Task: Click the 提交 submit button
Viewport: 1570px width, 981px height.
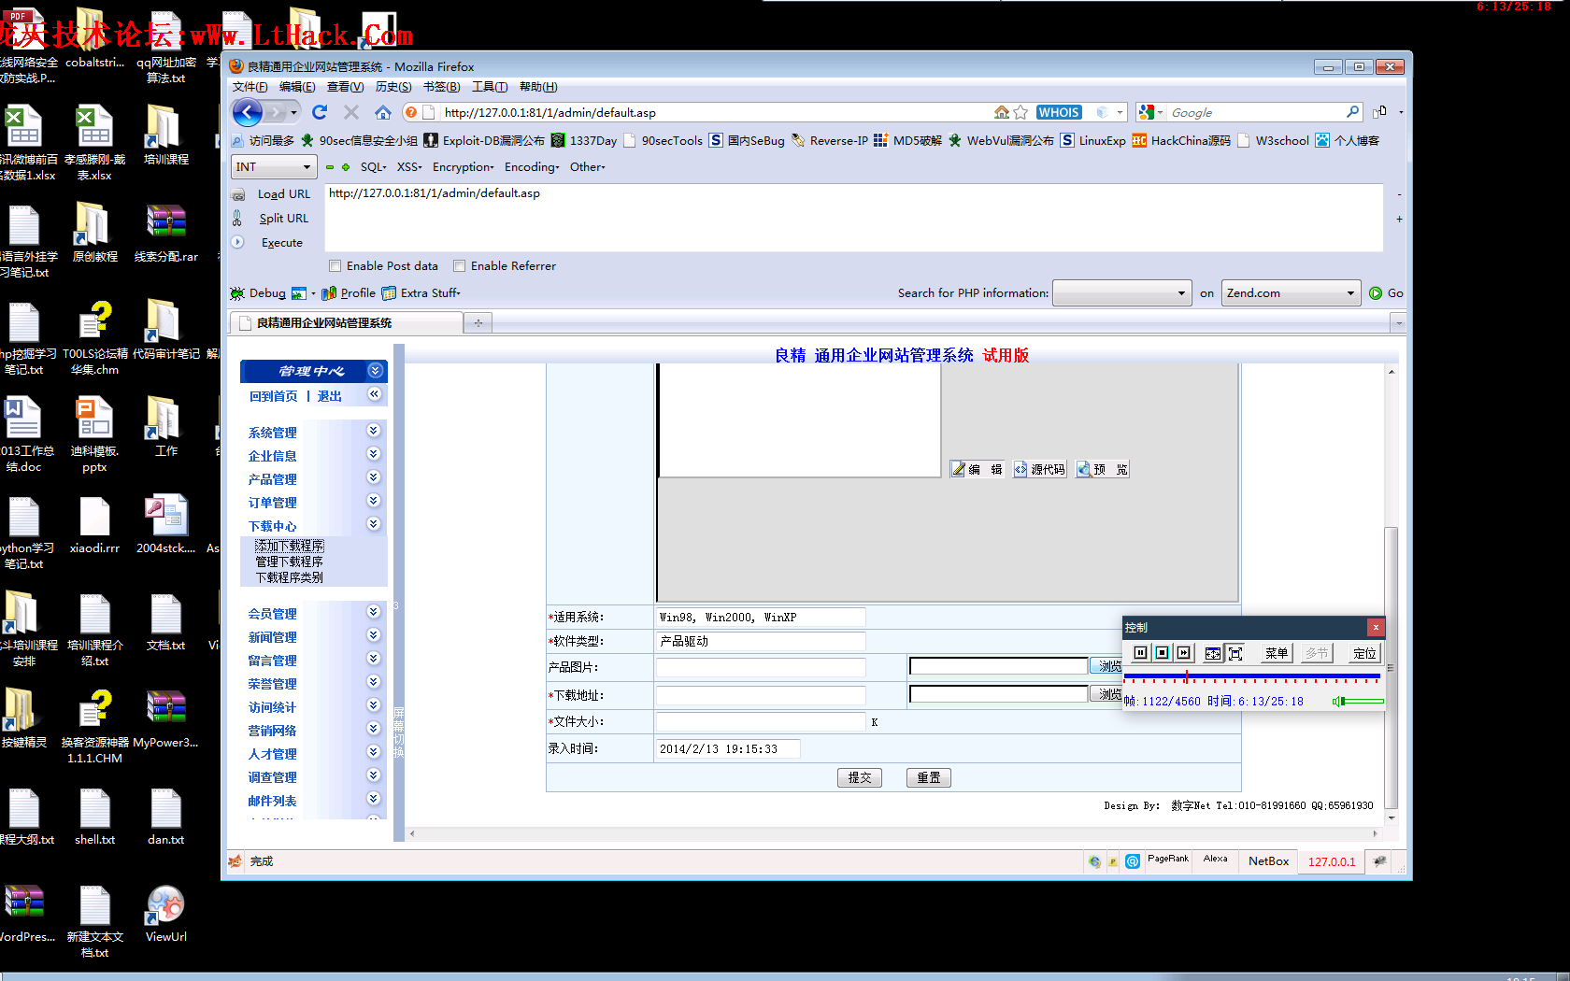Action: (860, 777)
